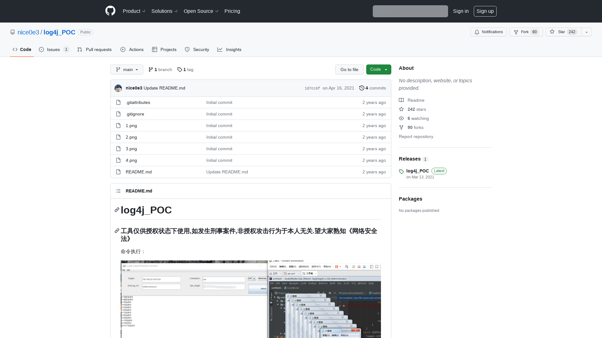
Task: Switch to the Security tab
Action: pyautogui.click(x=197, y=49)
